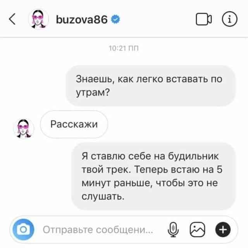Click the words твой трек in last message
248x248 pixels.
click(106, 169)
